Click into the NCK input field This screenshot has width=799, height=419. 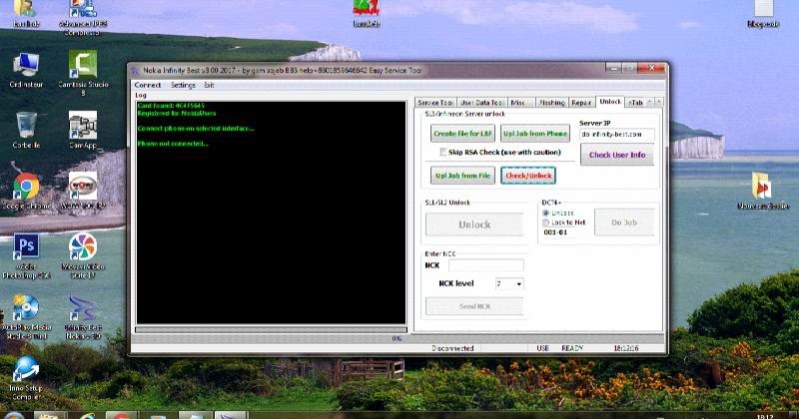tap(486, 265)
